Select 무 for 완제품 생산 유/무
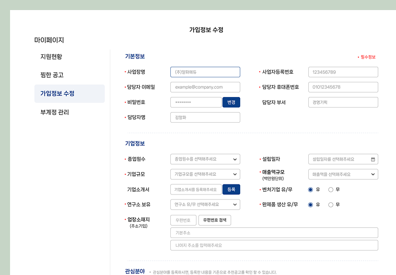This screenshot has height=275, width=396. (x=331, y=205)
